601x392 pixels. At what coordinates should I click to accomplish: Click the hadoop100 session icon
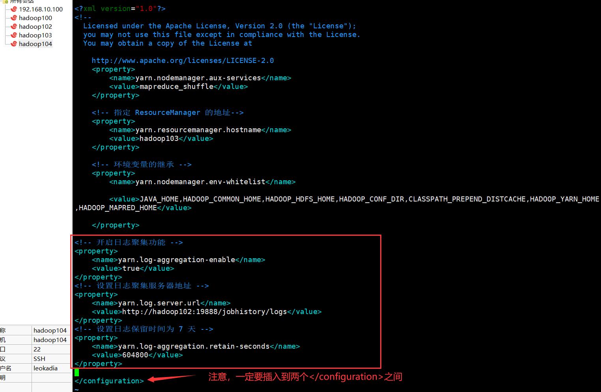point(14,18)
